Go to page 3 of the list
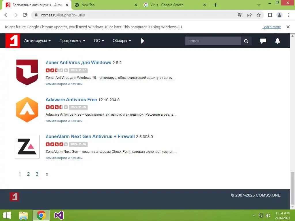295x221 pixels. (x=37, y=174)
